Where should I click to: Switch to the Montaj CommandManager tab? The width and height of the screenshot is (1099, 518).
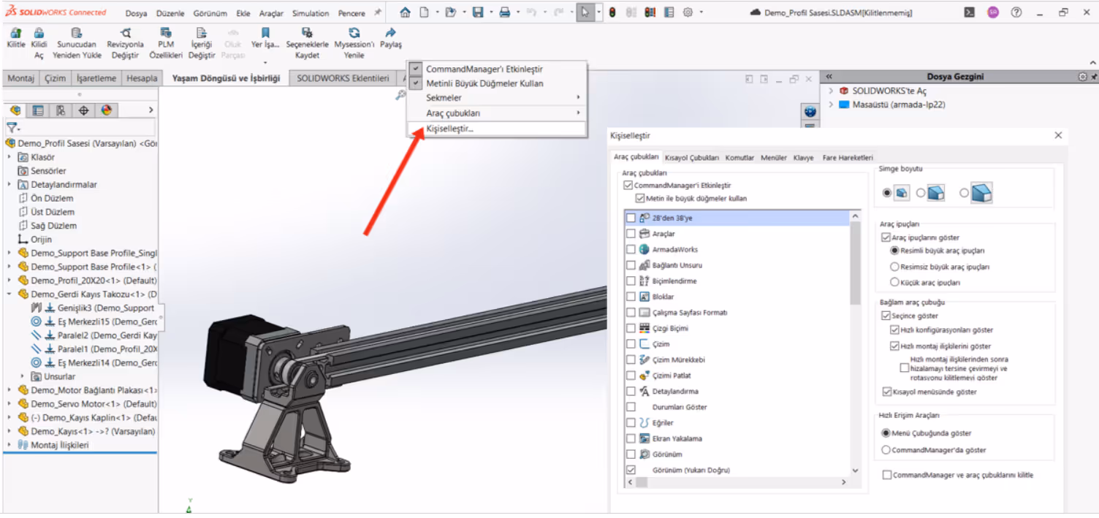coord(21,78)
